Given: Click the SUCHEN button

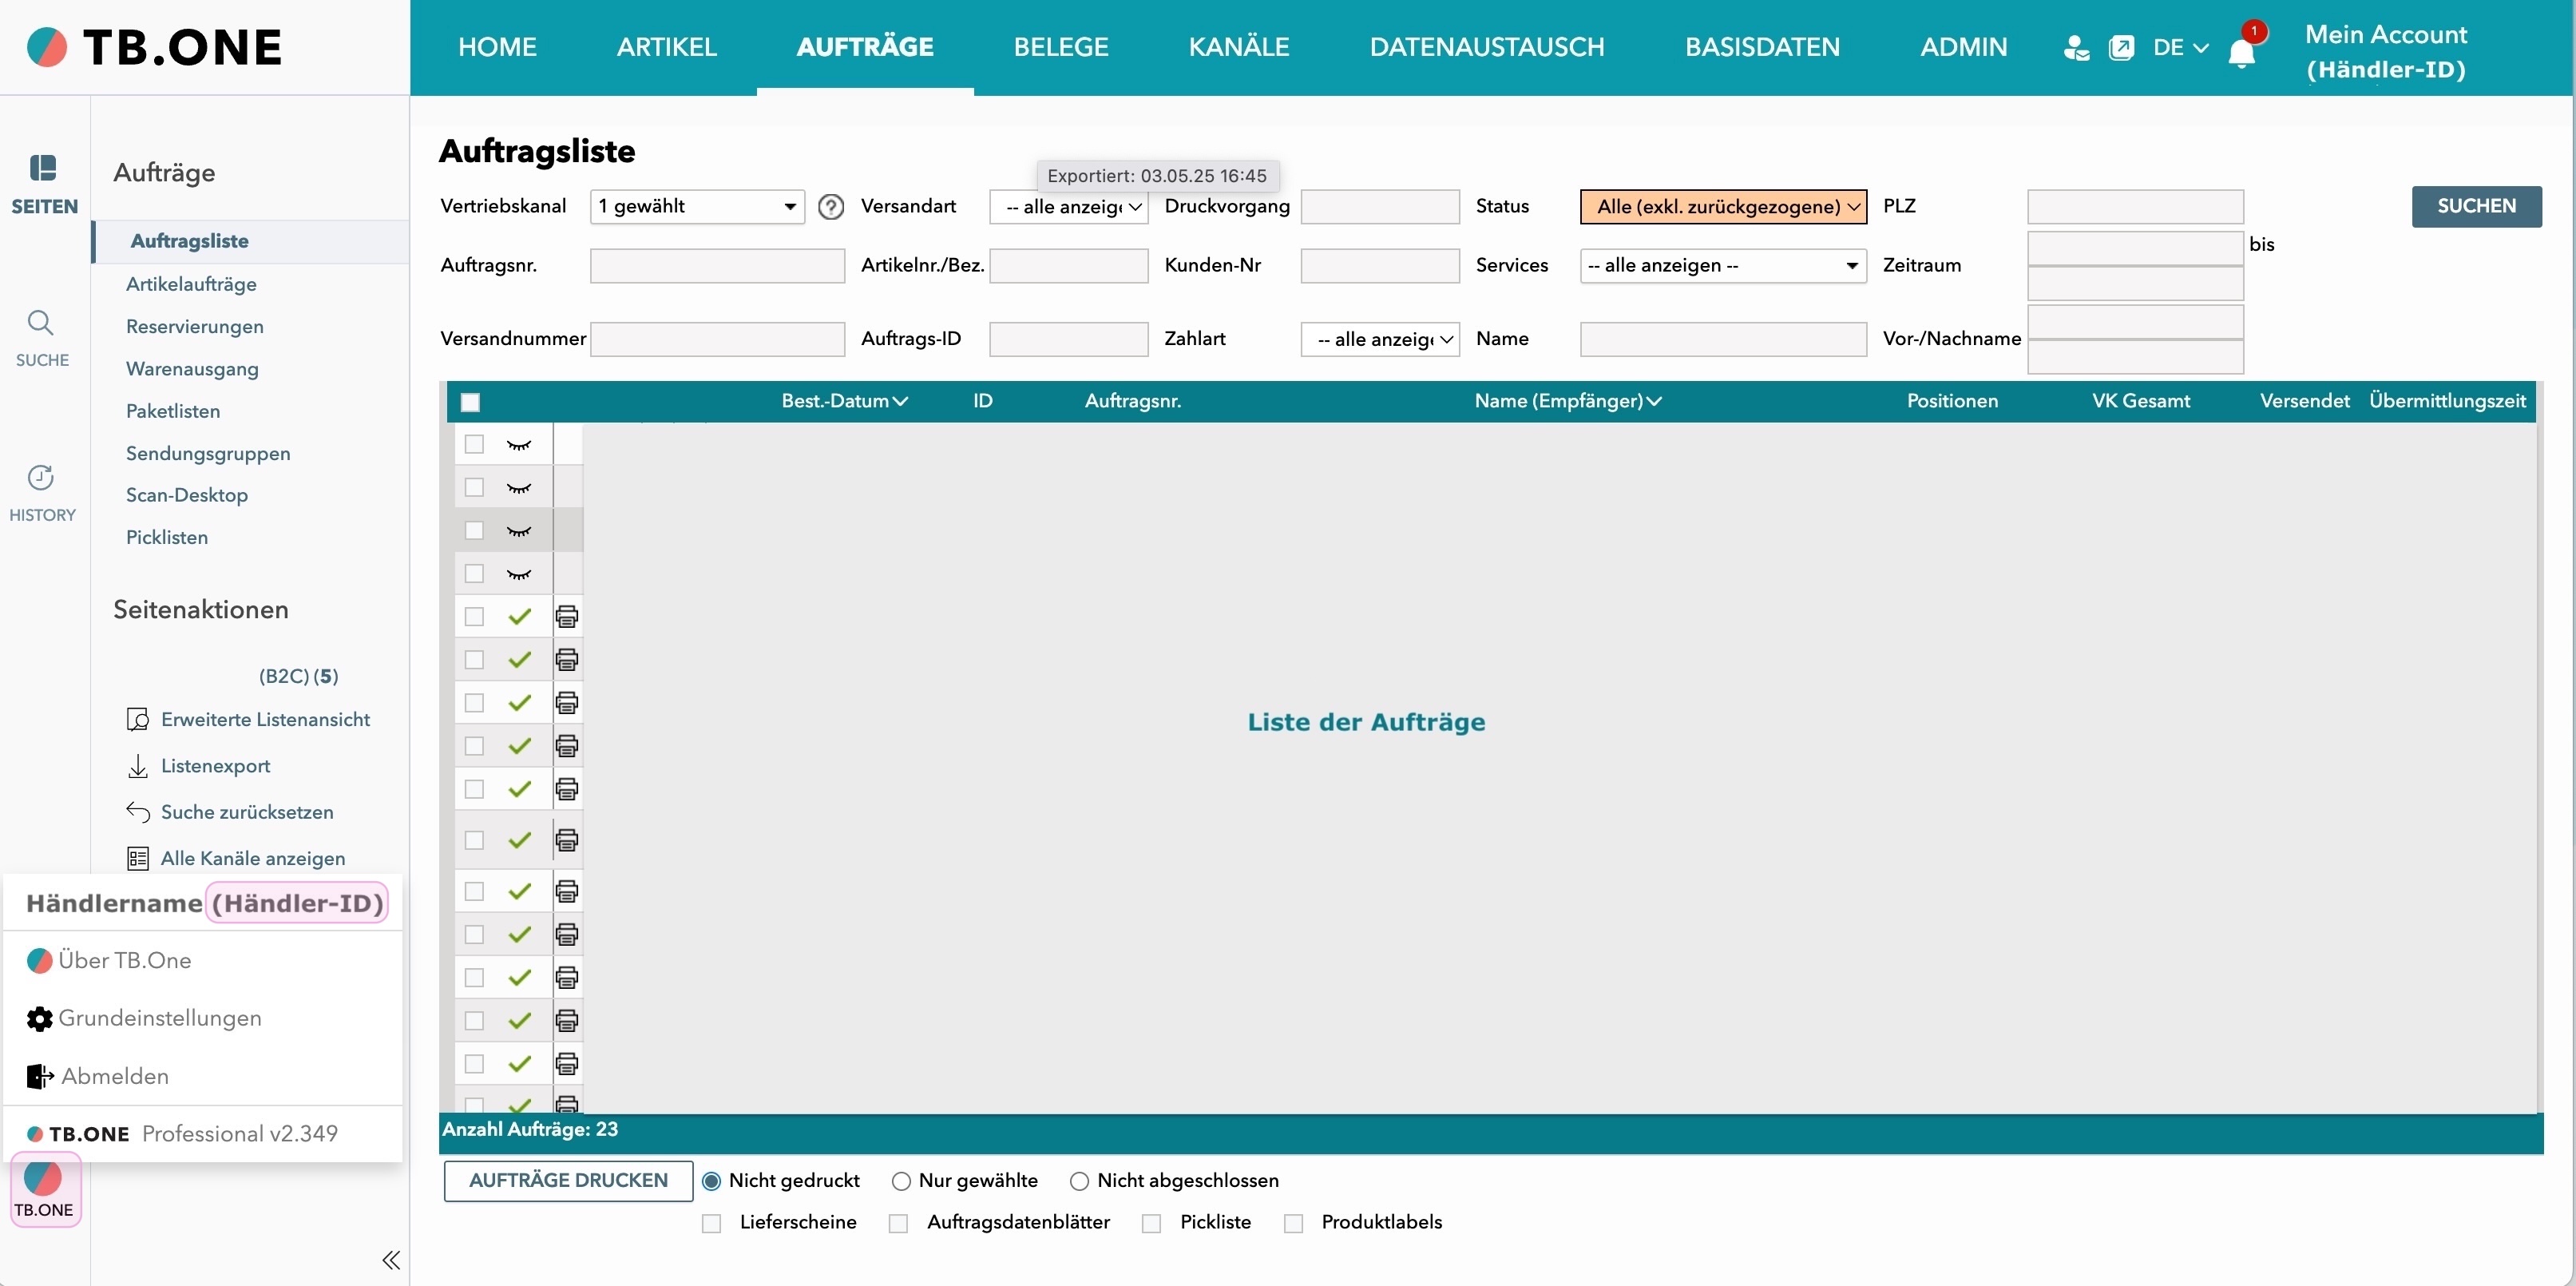Looking at the screenshot, I should 2475,206.
